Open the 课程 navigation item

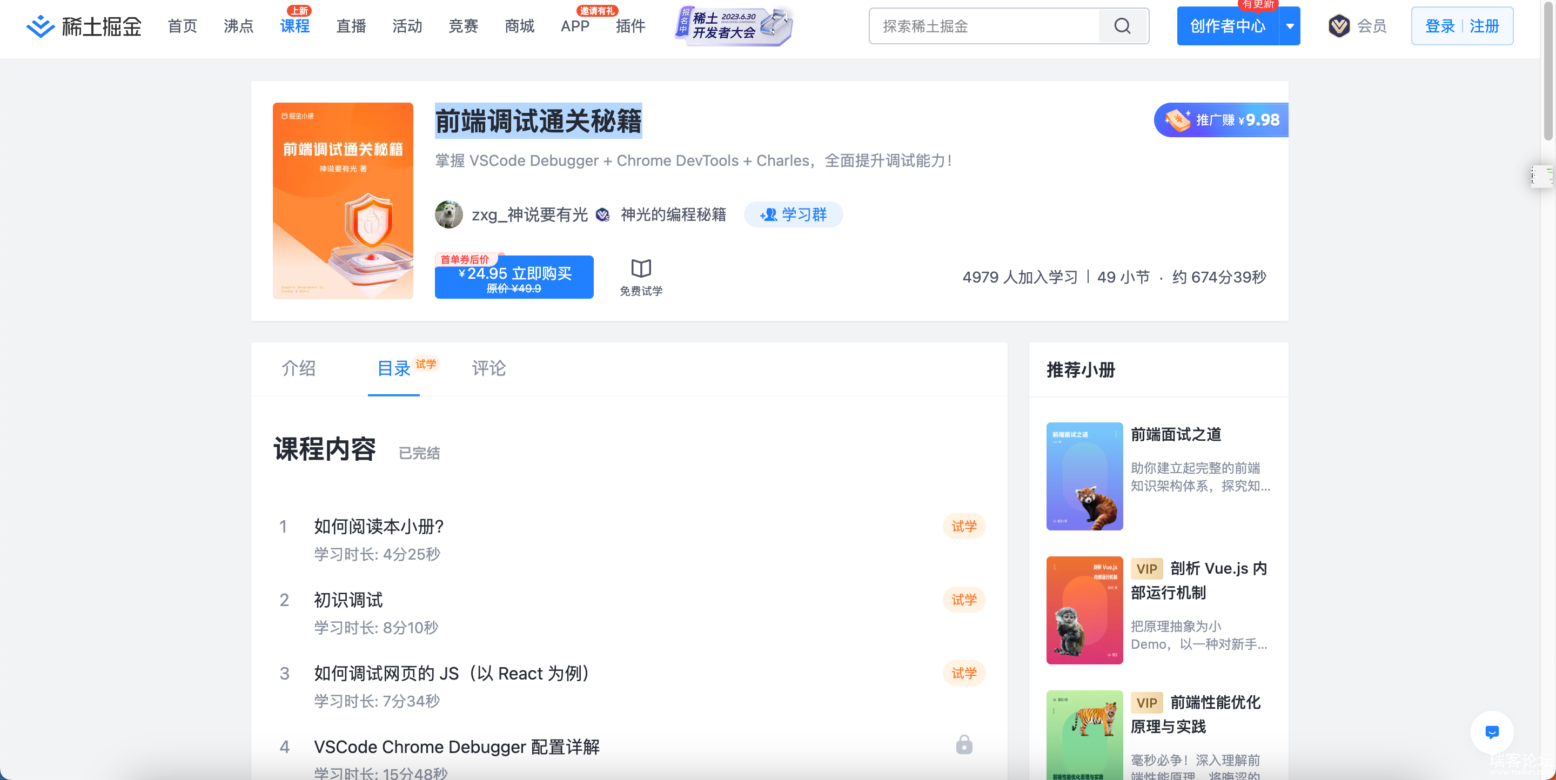[x=295, y=26]
